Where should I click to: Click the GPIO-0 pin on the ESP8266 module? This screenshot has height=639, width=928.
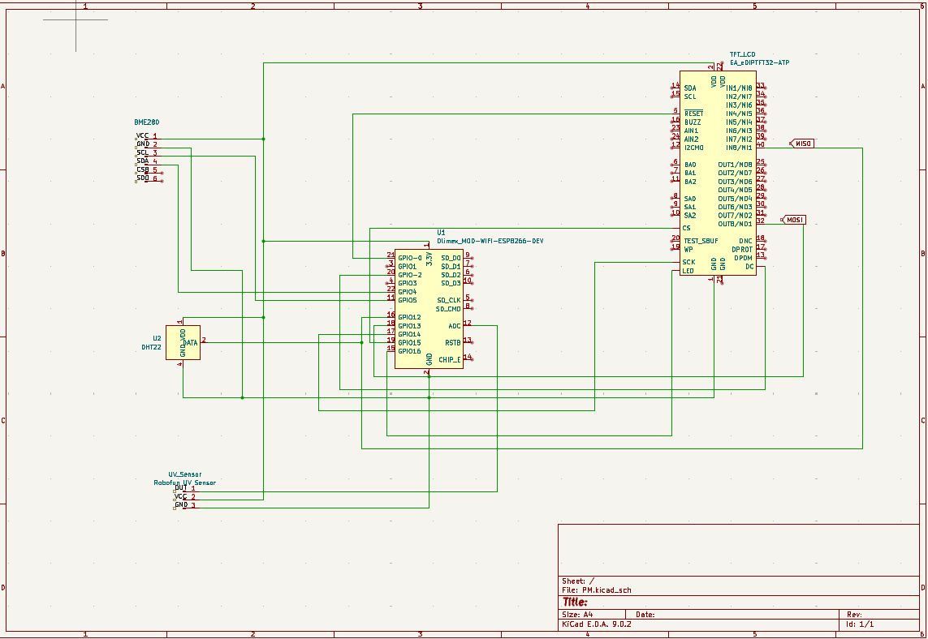409,257
